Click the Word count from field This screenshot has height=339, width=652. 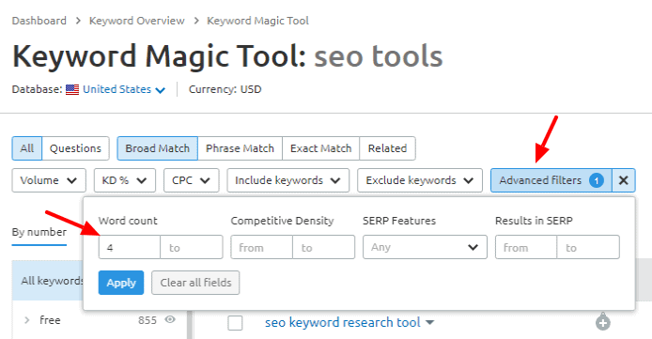(x=130, y=248)
